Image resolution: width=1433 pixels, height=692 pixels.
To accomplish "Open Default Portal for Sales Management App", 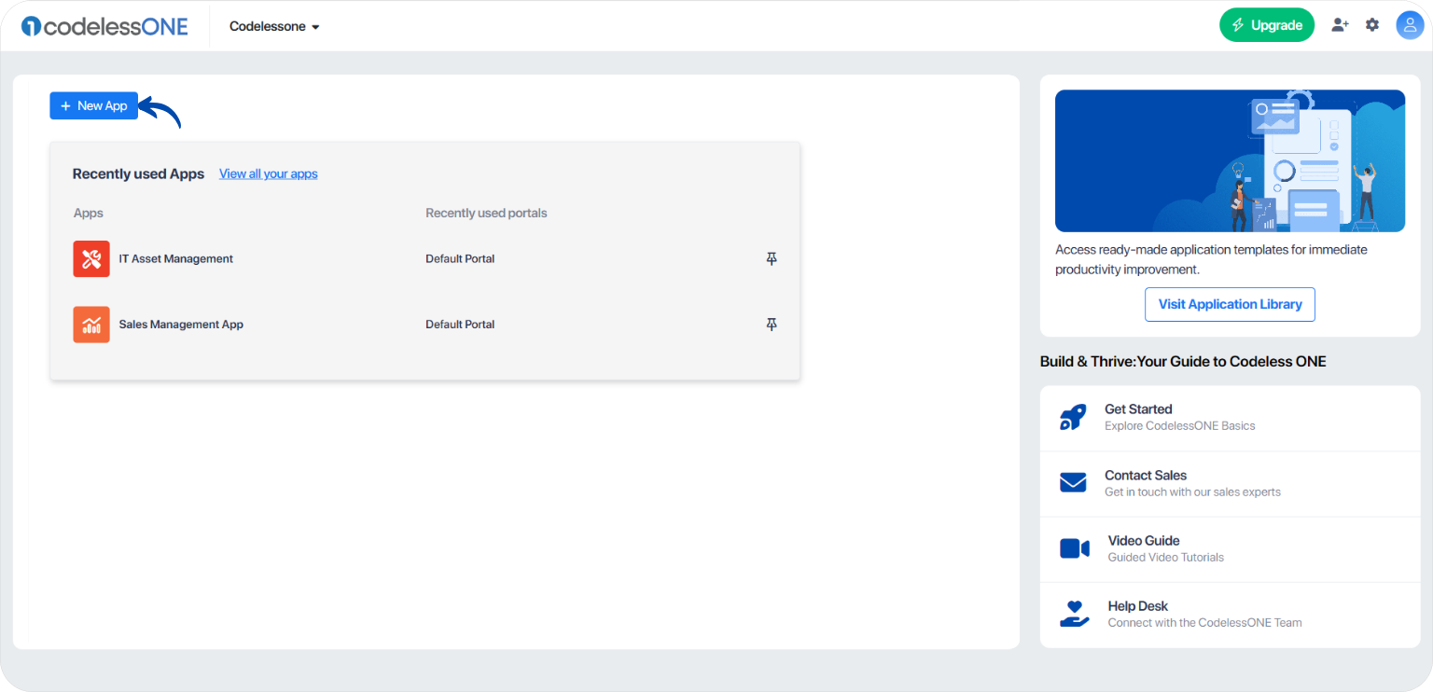I will click(x=460, y=325).
